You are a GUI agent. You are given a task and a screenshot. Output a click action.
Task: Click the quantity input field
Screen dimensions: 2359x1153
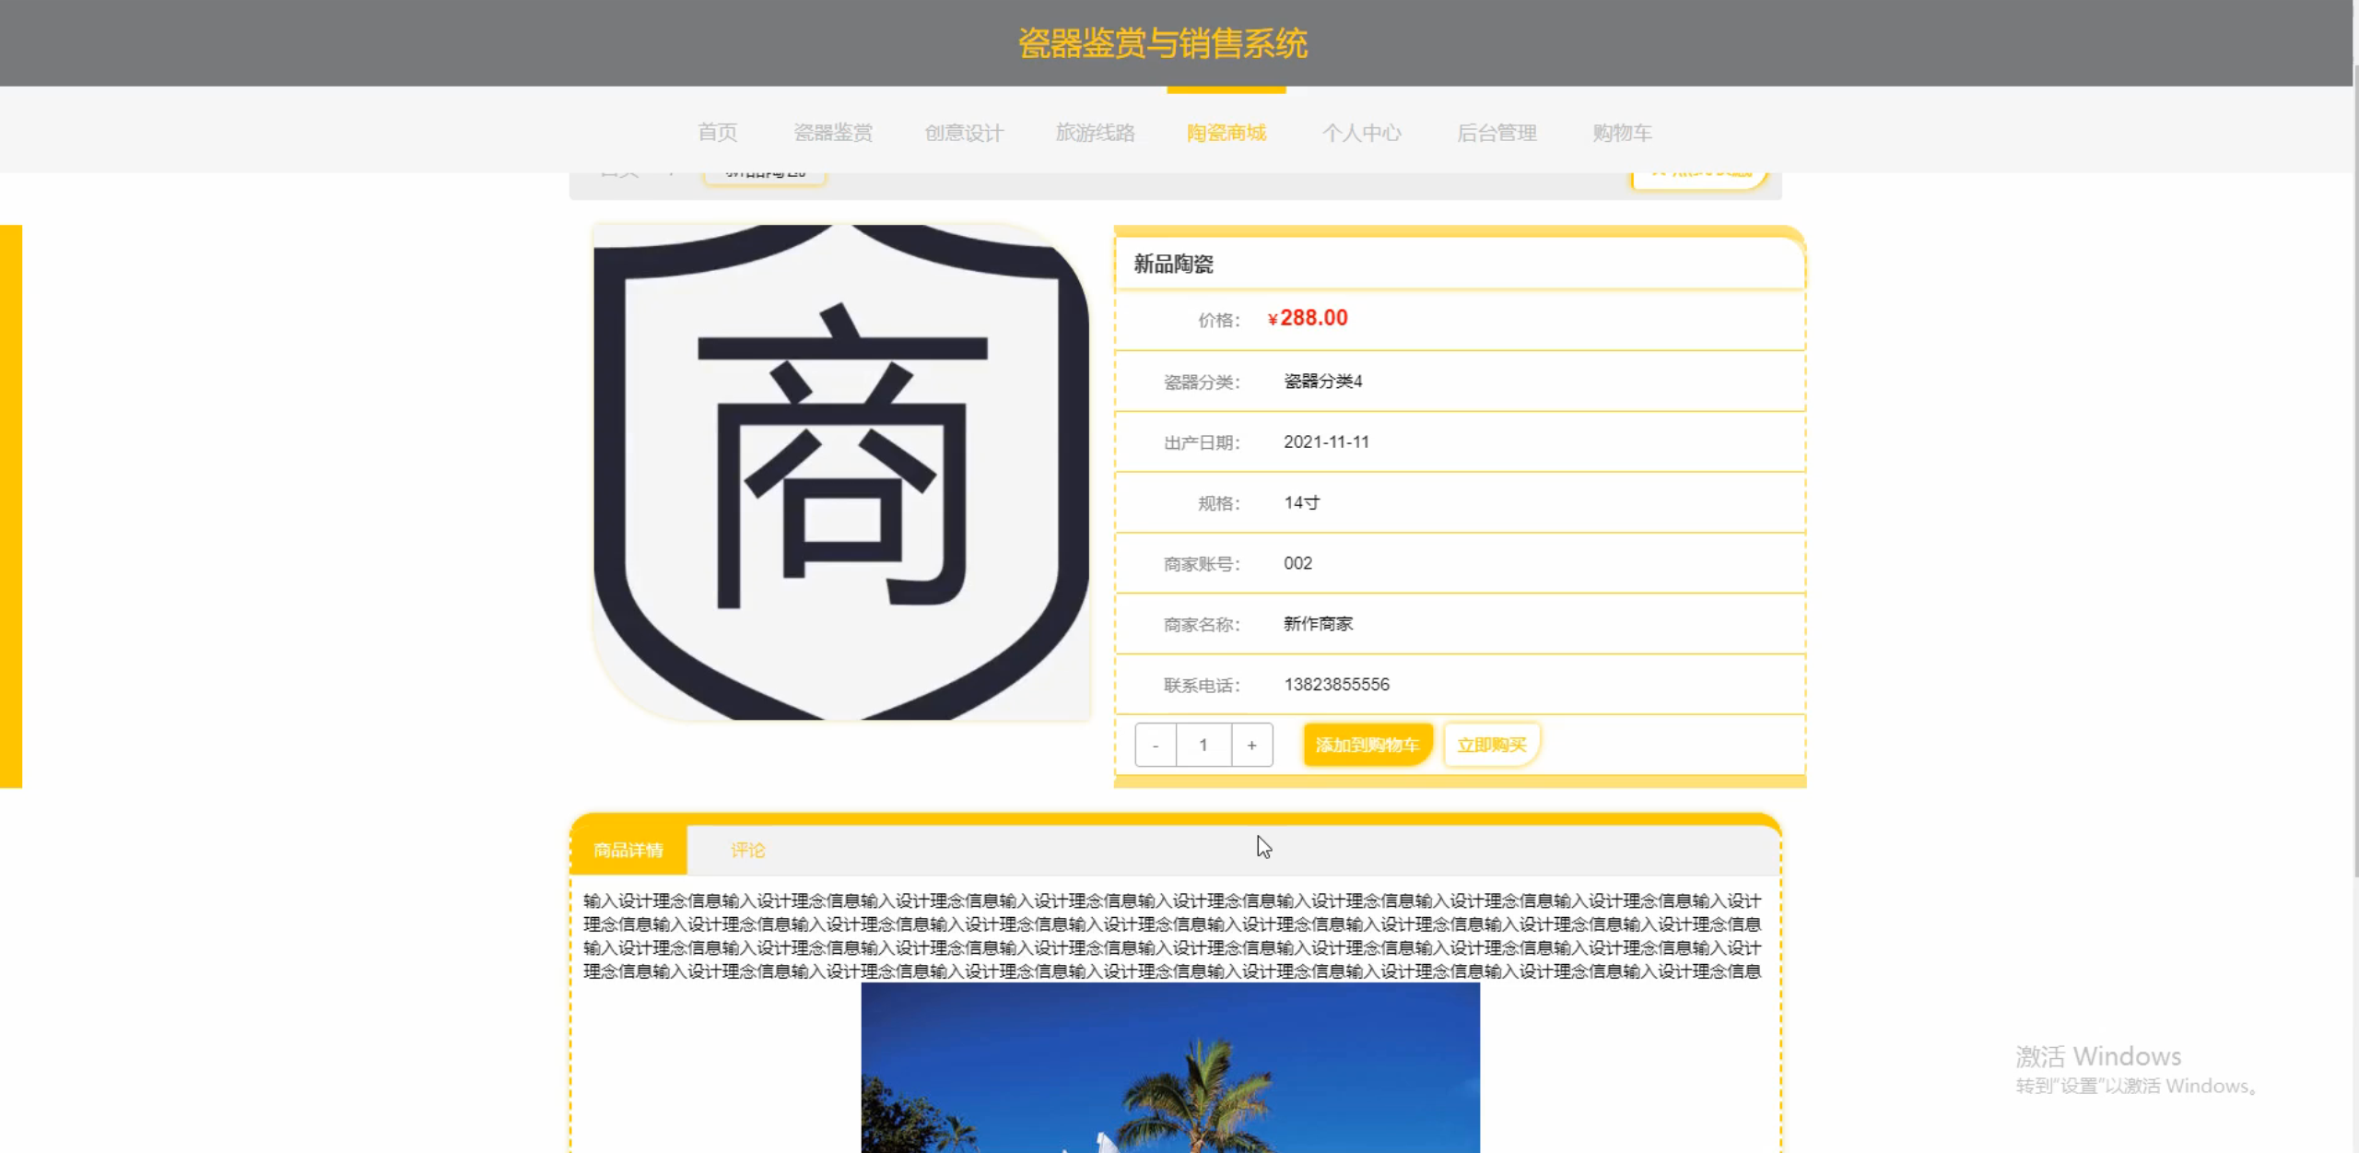point(1203,745)
